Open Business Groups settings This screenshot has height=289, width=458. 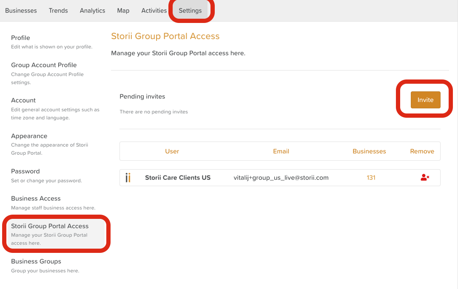pyautogui.click(x=36, y=261)
